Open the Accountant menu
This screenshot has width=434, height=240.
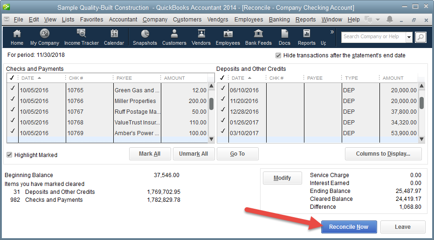pyautogui.click(x=123, y=20)
